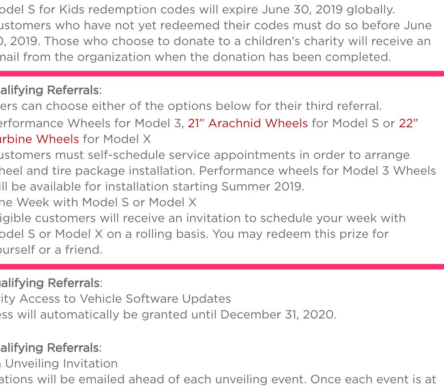Click the line 'yourself or a friend.'
The image size is (444, 388).
pos(51,250)
